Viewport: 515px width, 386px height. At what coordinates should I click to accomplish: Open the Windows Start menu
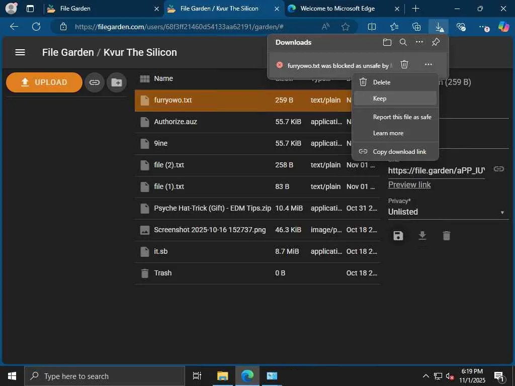coord(12,376)
